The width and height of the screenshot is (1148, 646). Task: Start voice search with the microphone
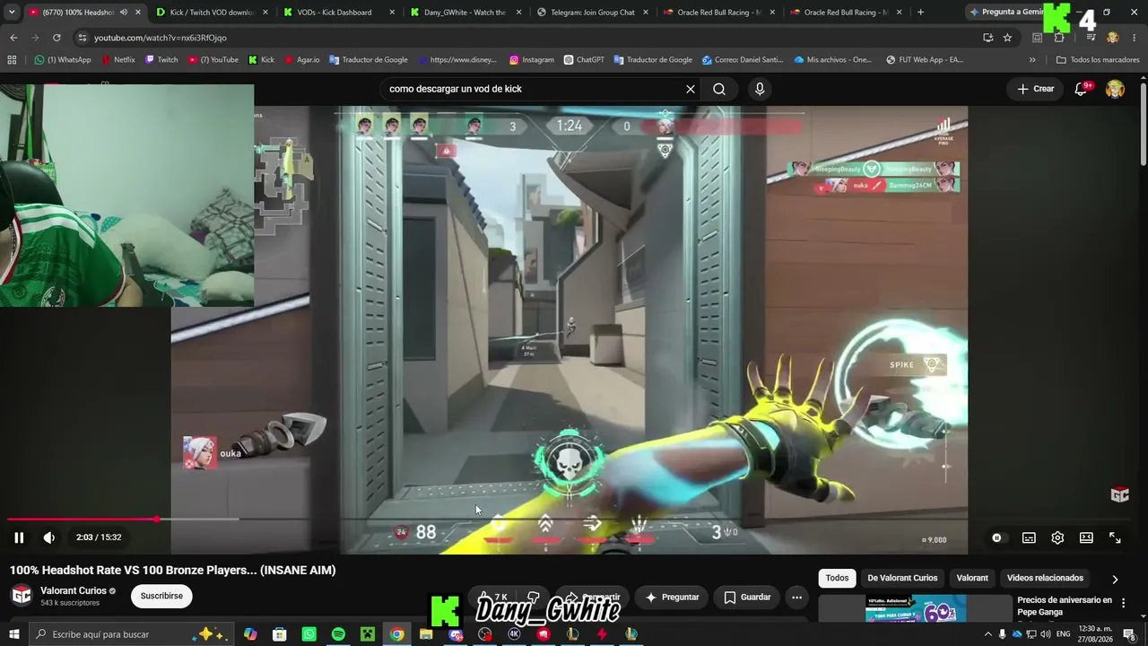click(760, 89)
